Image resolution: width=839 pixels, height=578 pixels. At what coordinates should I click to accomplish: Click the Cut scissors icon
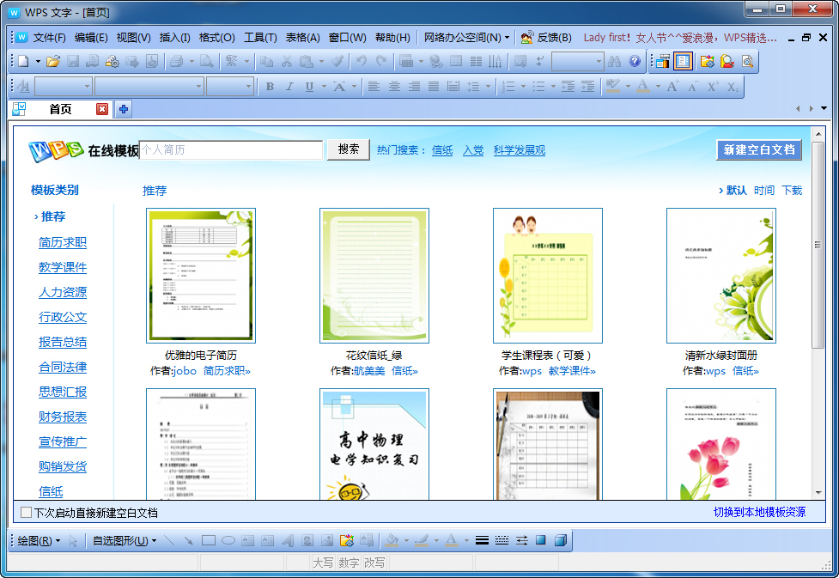coord(287,62)
